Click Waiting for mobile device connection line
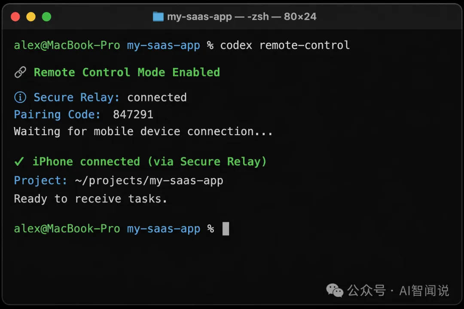The image size is (464, 309). 143,132
